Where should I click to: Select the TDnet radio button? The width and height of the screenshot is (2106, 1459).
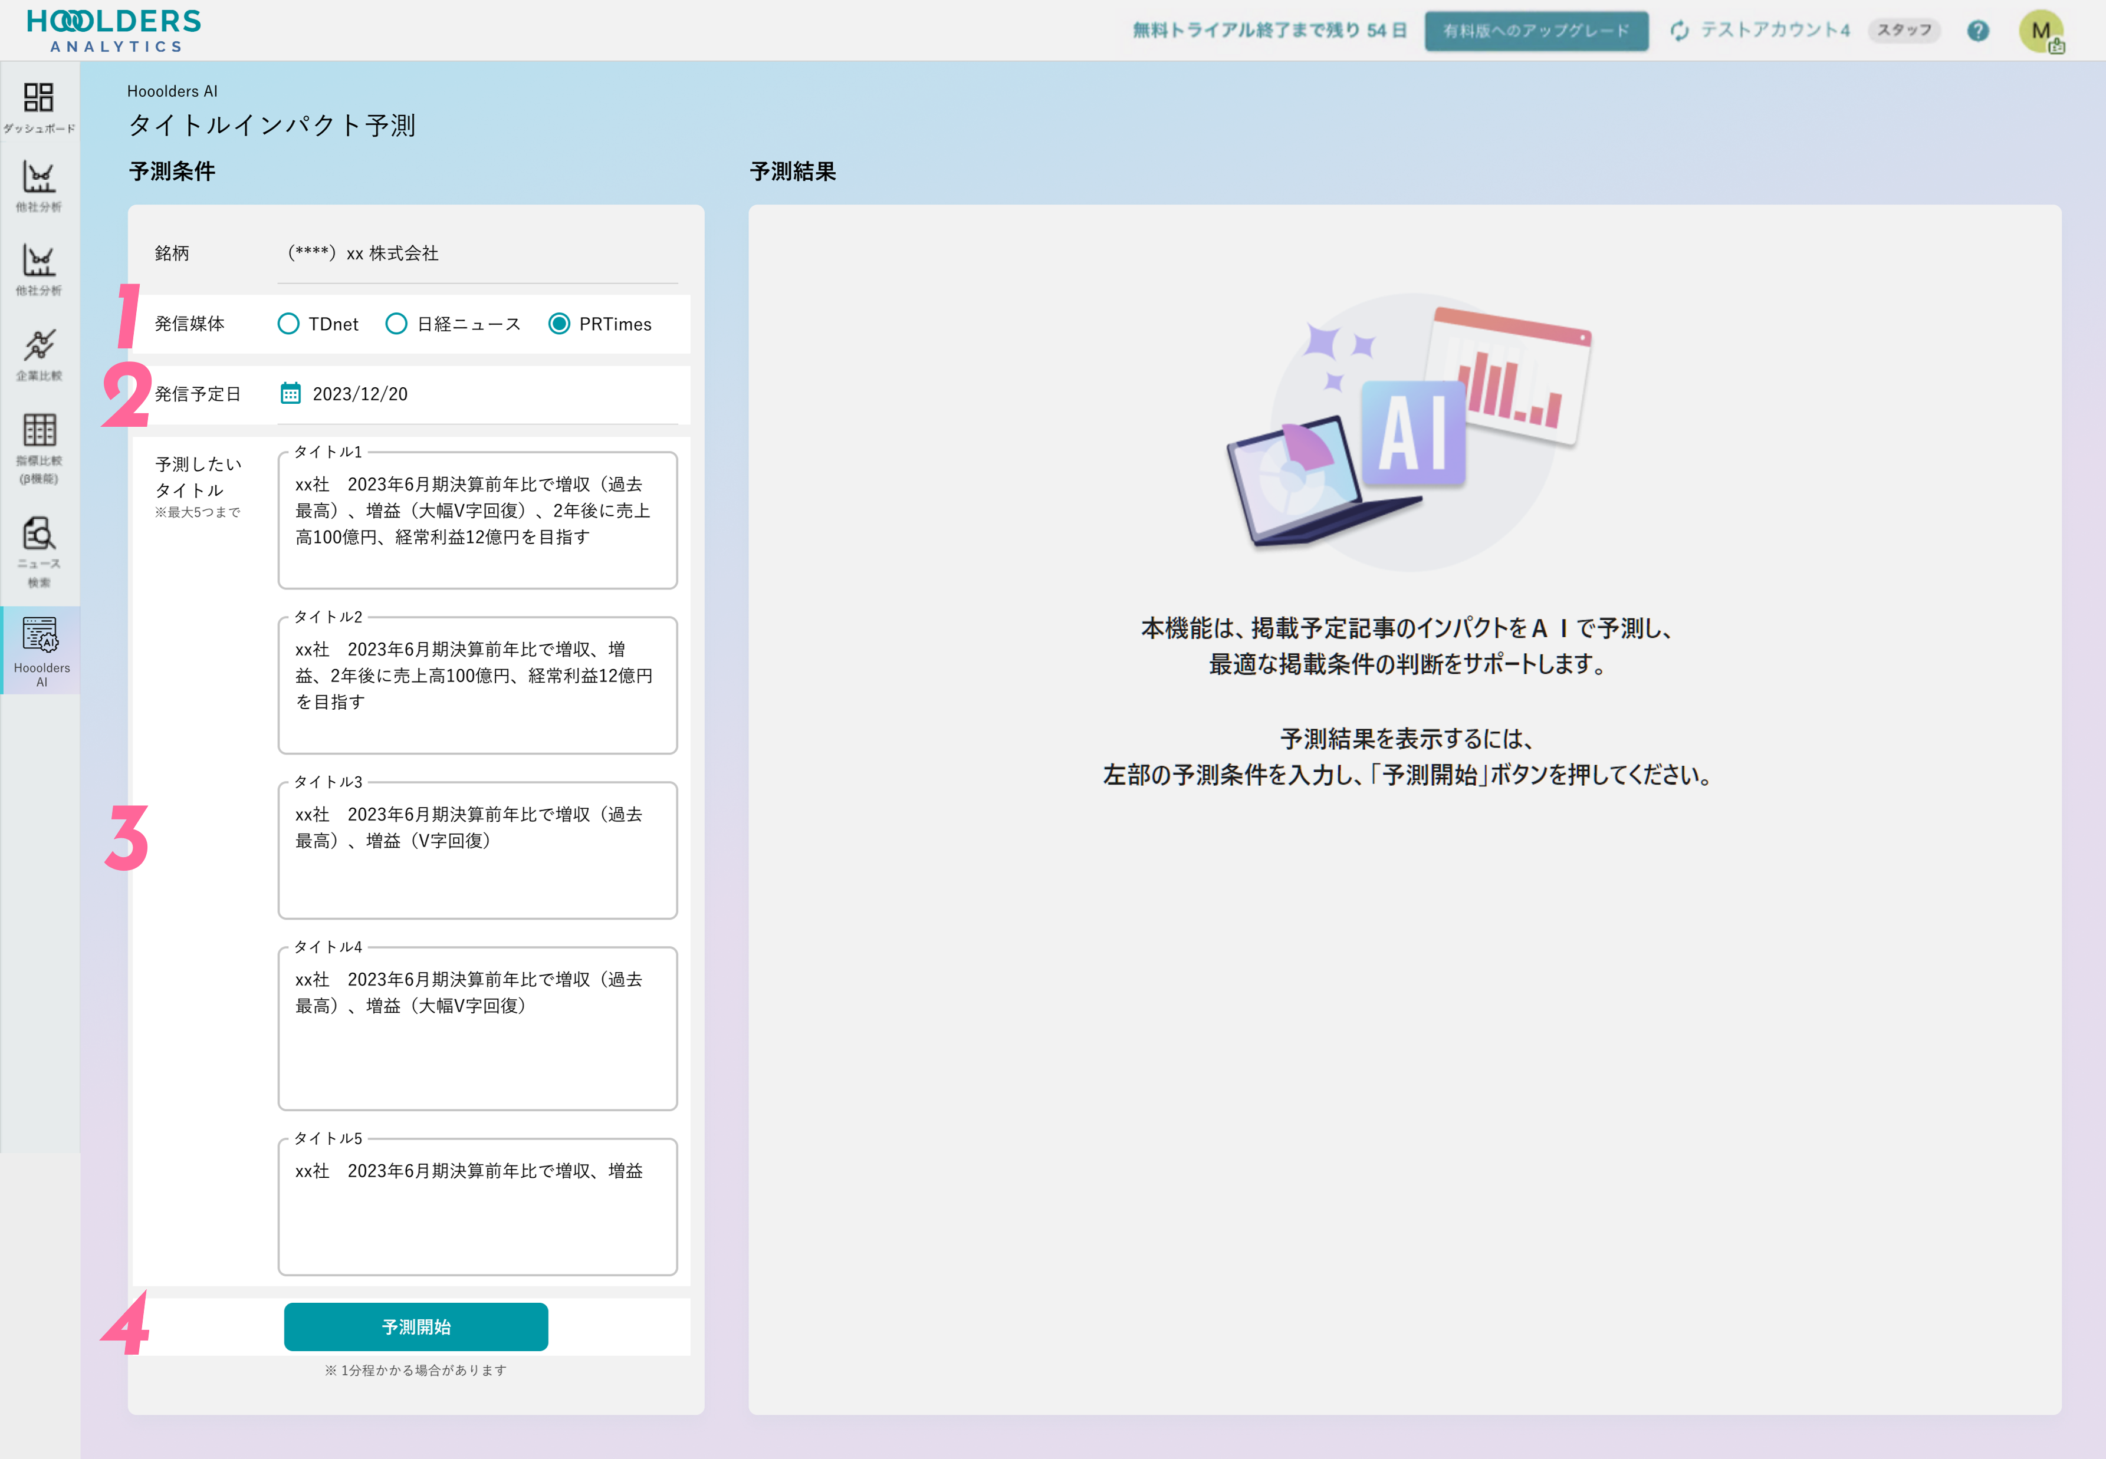point(288,324)
